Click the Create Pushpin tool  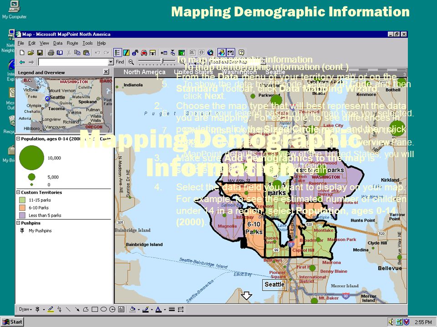37,309
